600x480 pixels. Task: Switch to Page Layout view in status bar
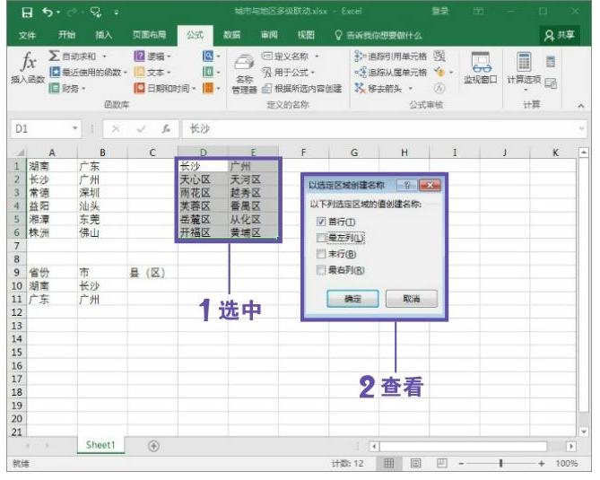(416, 463)
